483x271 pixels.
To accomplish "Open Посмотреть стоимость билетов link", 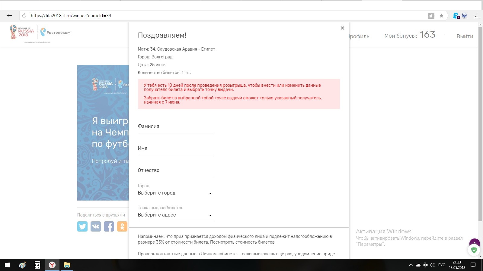I will click(x=242, y=242).
